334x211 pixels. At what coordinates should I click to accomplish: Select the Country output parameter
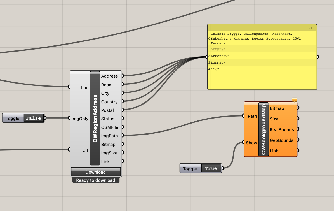(x=109, y=102)
